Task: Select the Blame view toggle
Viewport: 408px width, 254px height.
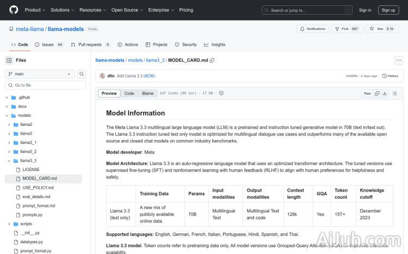Action: pos(148,93)
